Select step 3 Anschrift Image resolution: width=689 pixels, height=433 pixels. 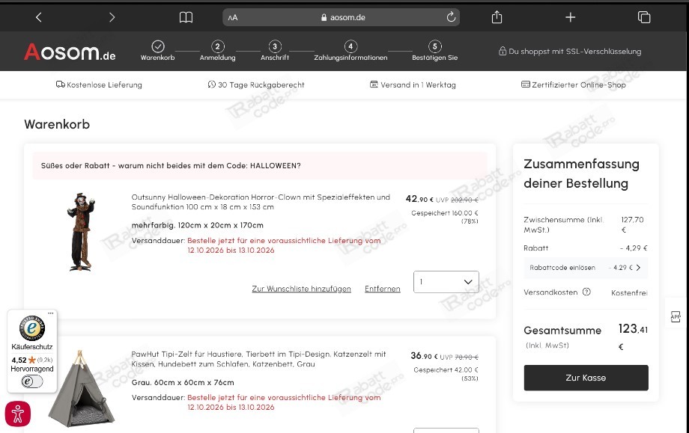275,50
